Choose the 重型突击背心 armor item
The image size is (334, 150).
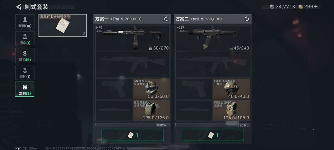pos(151,110)
